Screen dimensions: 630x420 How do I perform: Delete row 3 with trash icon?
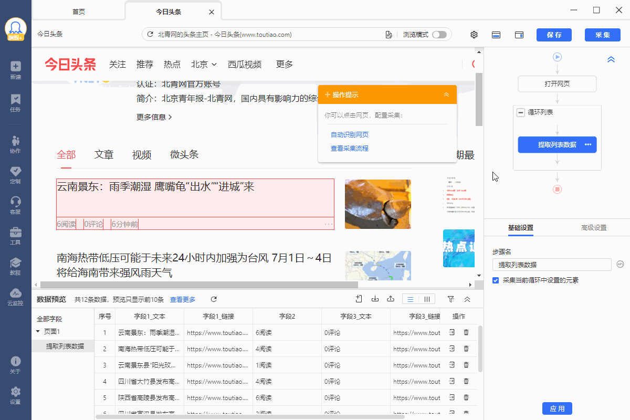click(466, 365)
